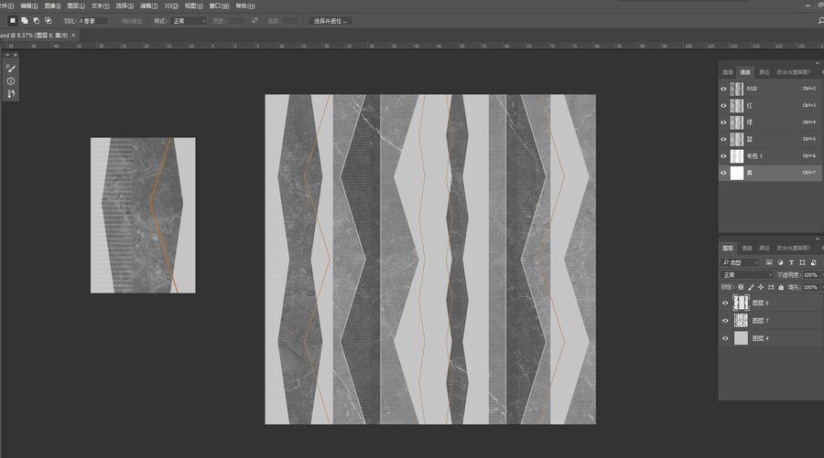The image size is (824, 458).
Task: Click the adjustment layer filter icon
Action: (780, 262)
